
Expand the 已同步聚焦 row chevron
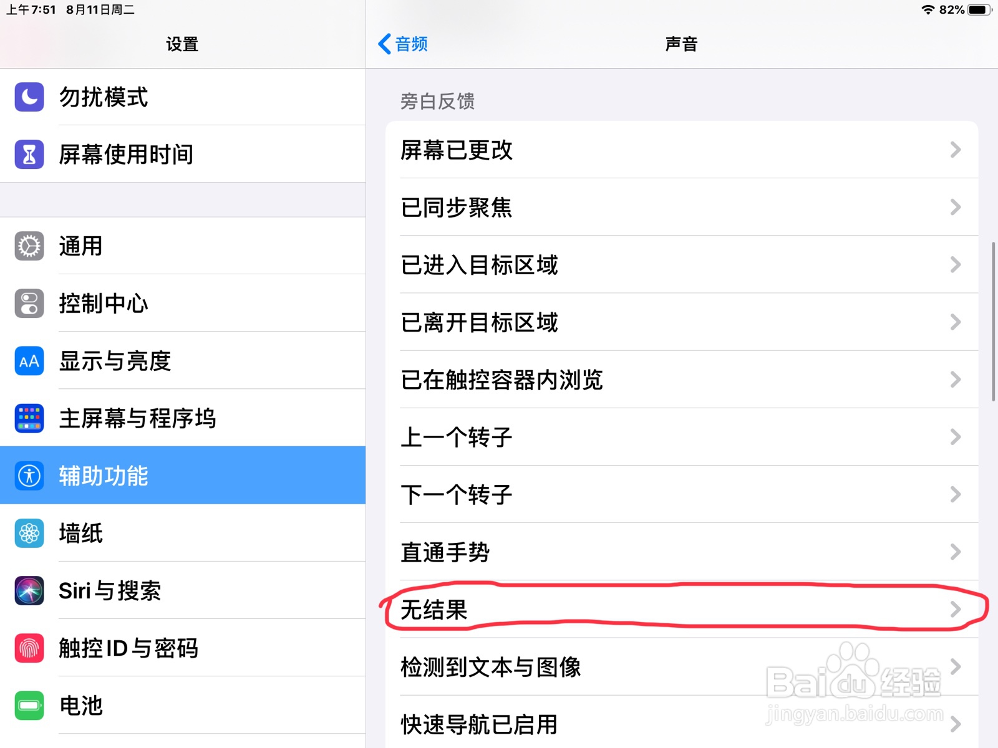click(956, 207)
